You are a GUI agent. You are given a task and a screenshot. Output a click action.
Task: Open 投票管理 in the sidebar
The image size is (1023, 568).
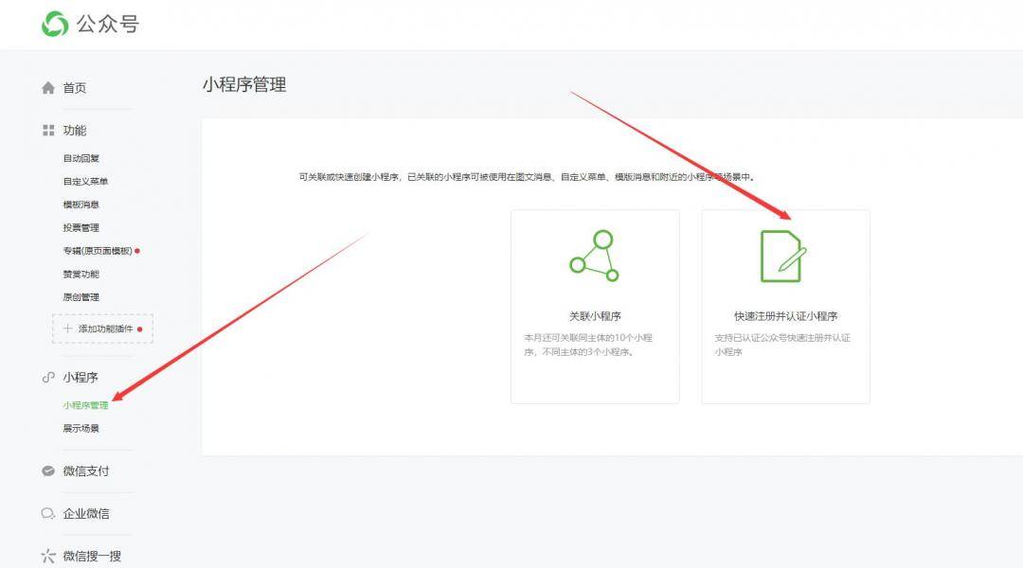(x=81, y=227)
